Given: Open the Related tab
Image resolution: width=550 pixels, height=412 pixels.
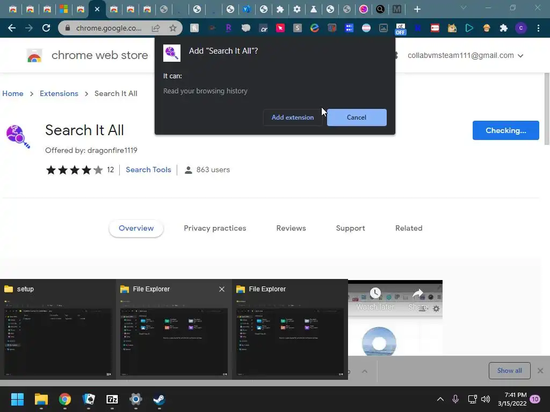Looking at the screenshot, I should tap(409, 228).
